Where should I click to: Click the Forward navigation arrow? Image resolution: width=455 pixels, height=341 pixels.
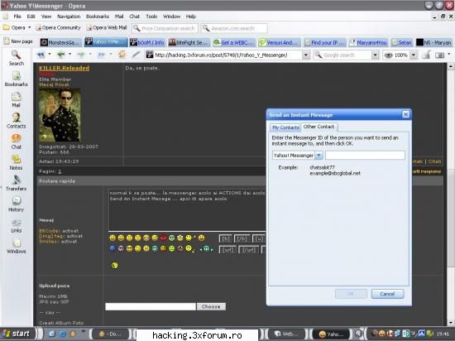pyautogui.click(x=81, y=55)
